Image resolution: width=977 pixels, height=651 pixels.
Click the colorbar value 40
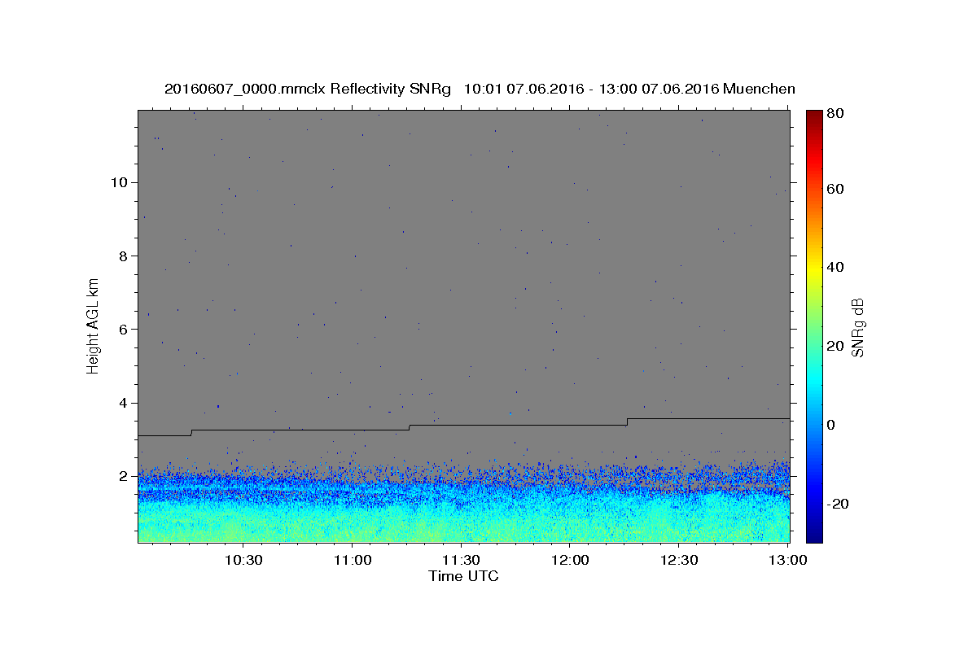pyautogui.click(x=835, y=267)
